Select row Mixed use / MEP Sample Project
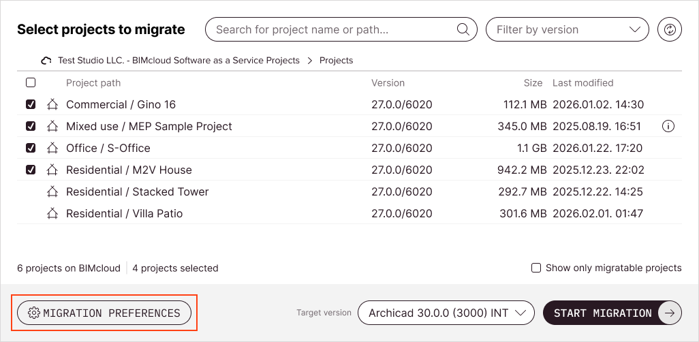Screen dimensions: 699x342 (349, 127)
